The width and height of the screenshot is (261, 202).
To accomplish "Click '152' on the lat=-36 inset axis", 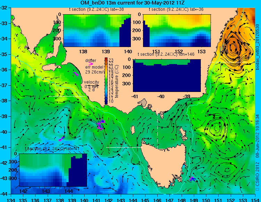I will (x=179, y=52).
